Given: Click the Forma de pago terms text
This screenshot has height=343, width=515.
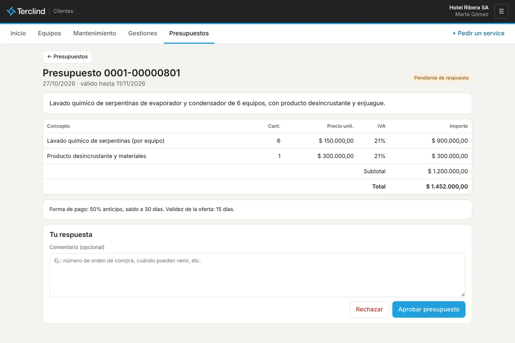Looking at the screenshot, I should coord(142,209).
